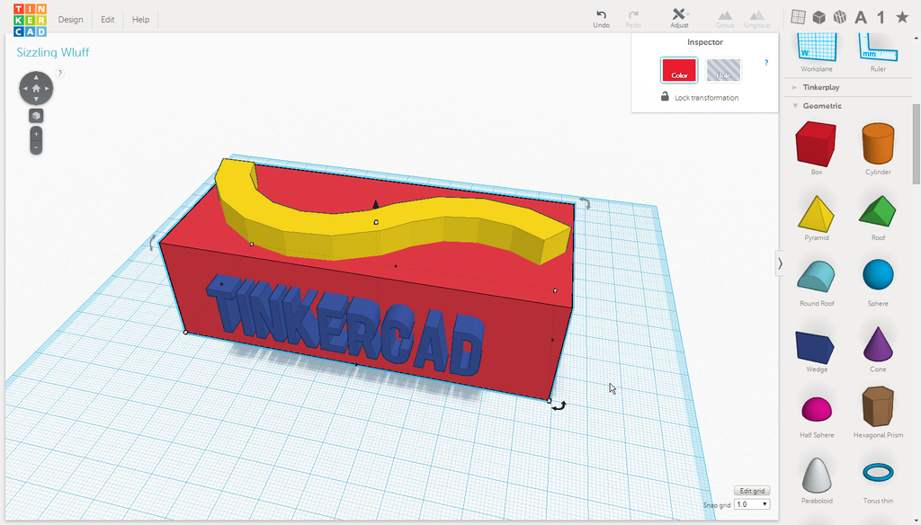
Task: Pick the orange Cylinder shape
Action: [x=878, y=143]
